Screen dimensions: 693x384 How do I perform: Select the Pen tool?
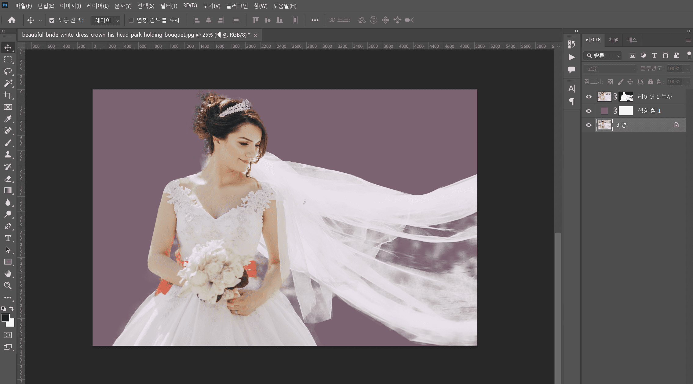[8, 226]
